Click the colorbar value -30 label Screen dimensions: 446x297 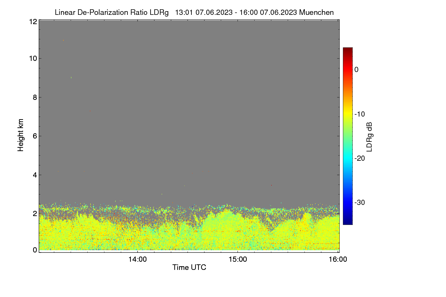pyautogui.click(x=359, y=203)
